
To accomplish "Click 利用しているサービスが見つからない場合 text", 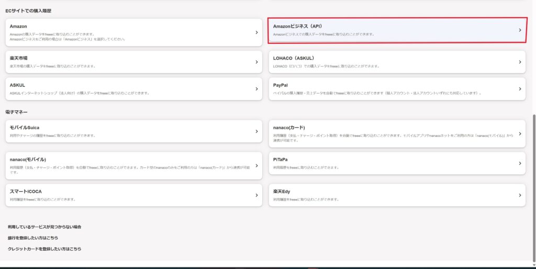I will [x=44, y=227].
